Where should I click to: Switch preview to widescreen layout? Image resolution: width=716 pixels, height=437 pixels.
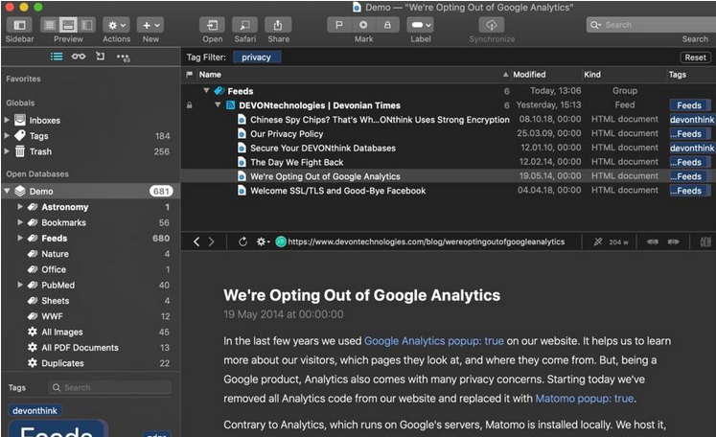tap(87, 25)
